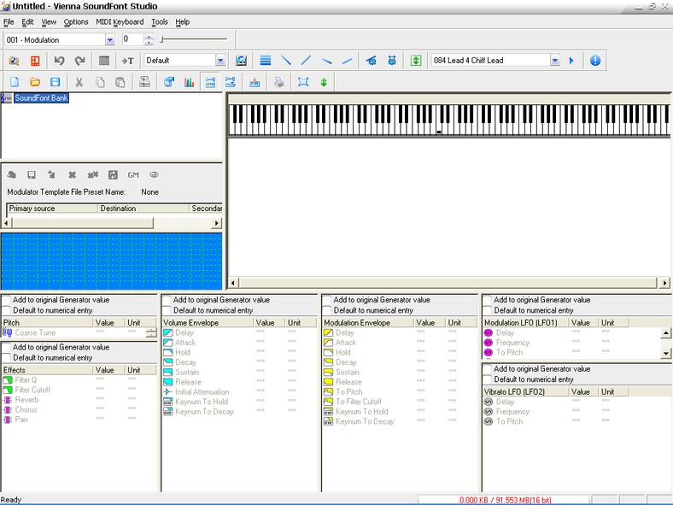The height and width of the screenshot is (505, 673).
Task: Click the New file icon
Action: (15, 82)
